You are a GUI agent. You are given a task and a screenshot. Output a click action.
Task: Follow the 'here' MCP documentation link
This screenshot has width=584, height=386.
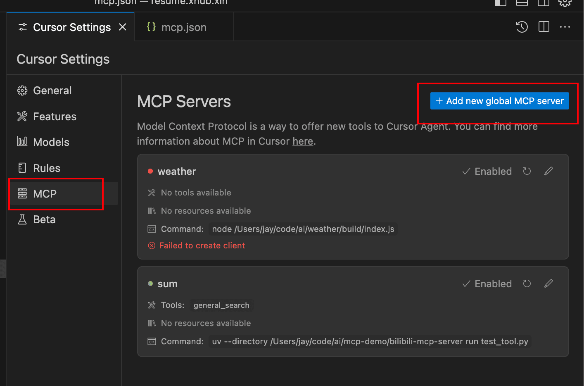coord(303,141)
